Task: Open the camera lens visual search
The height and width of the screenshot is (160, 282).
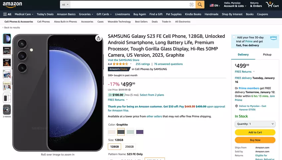Action: 191,5
